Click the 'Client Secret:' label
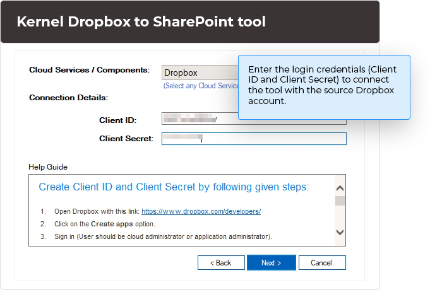 coord(126,139)
